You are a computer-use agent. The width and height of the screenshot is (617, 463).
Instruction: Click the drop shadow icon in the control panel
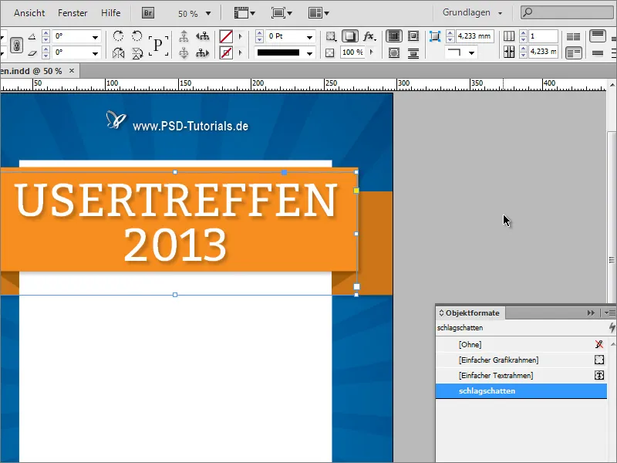click(x=349, y=36)
